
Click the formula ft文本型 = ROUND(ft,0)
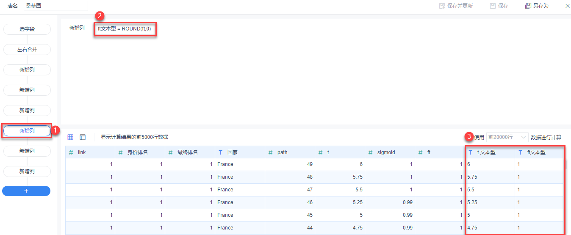tap(124, 29)
